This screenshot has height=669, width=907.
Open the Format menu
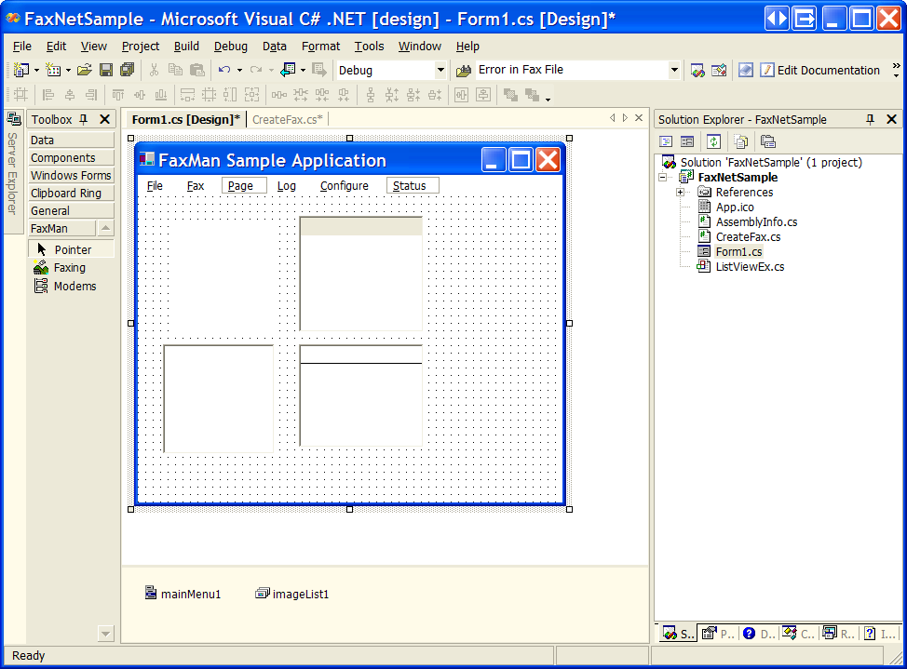(320, 47)
